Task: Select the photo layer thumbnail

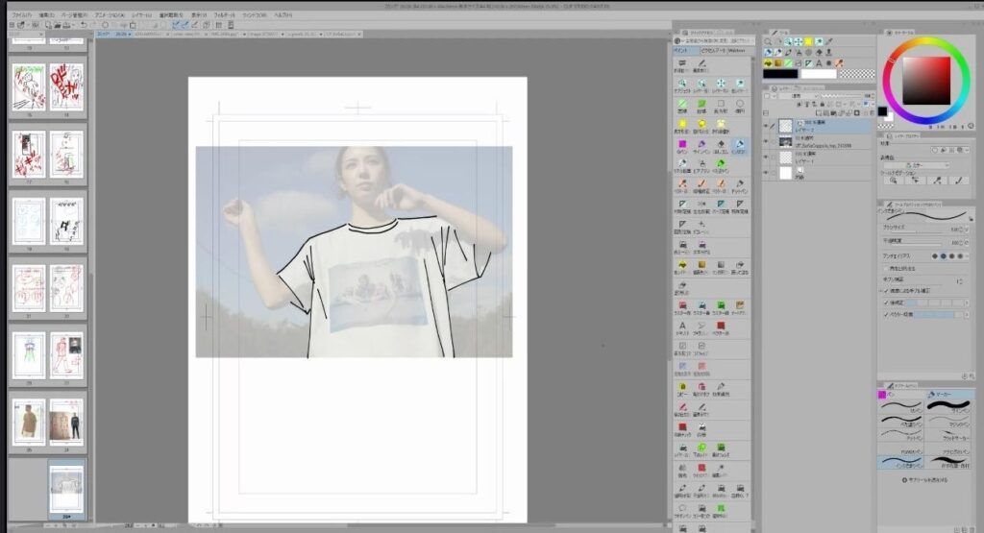Action: point(785,142)
